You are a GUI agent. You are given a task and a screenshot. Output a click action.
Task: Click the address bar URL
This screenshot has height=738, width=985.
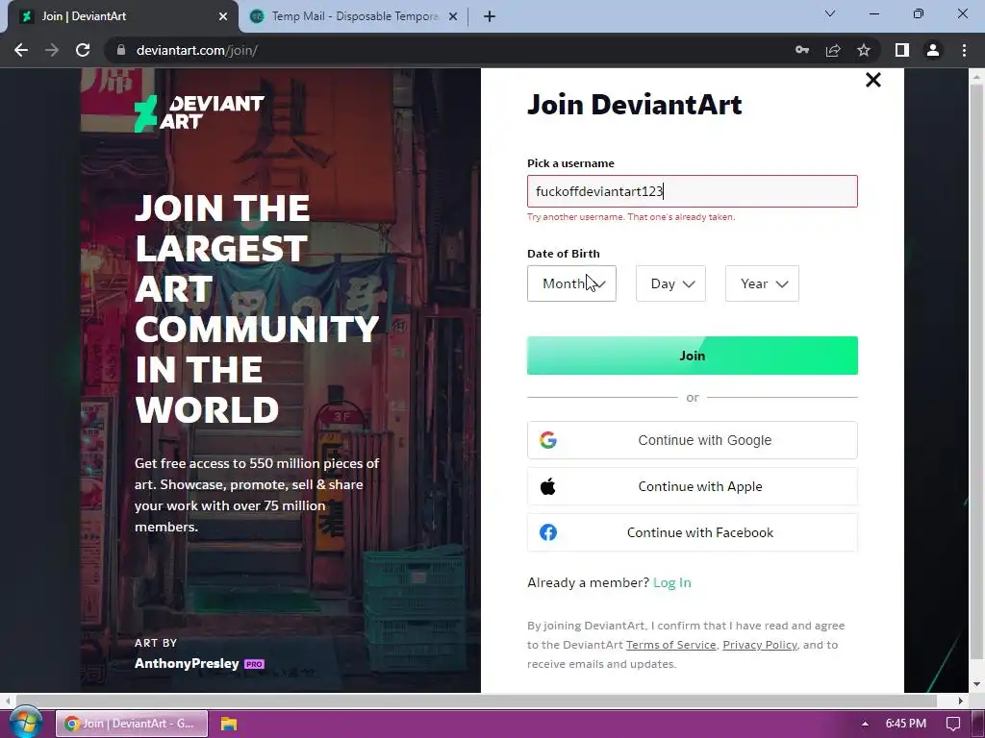coord(196,50)
